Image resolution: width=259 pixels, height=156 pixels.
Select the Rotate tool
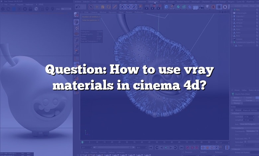coord(109,7)
